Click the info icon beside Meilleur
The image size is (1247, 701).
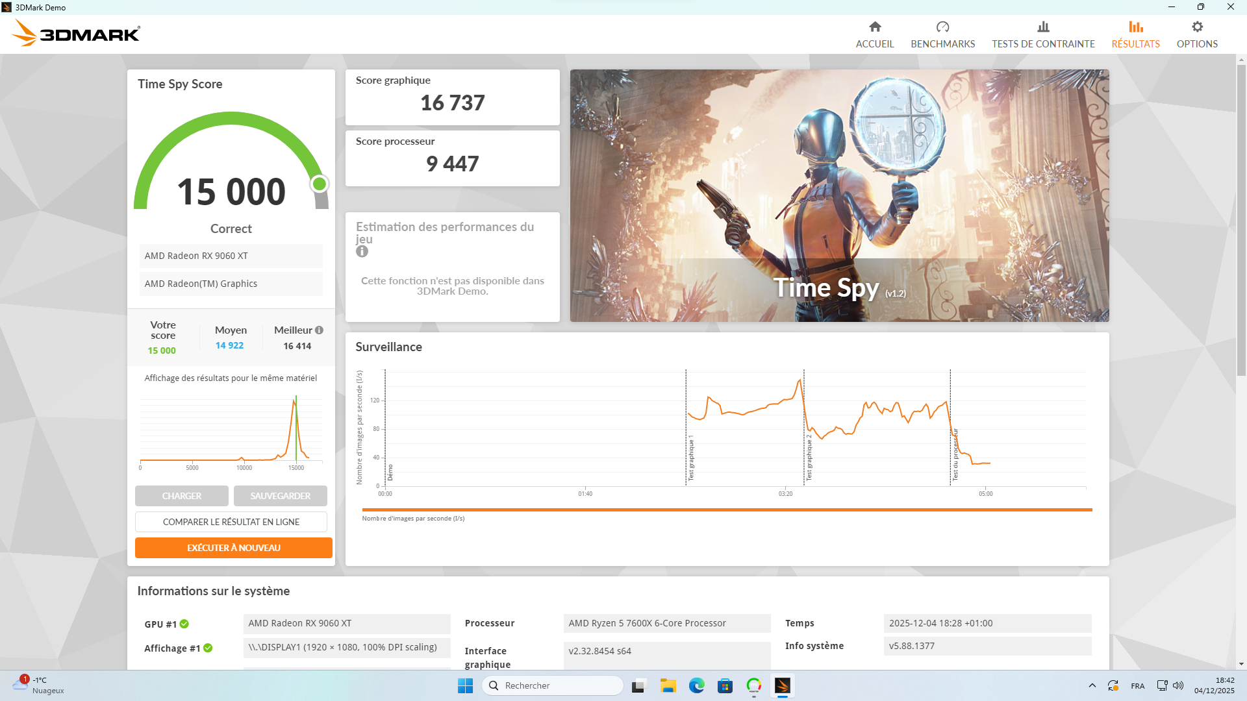[x=319, y=330]
